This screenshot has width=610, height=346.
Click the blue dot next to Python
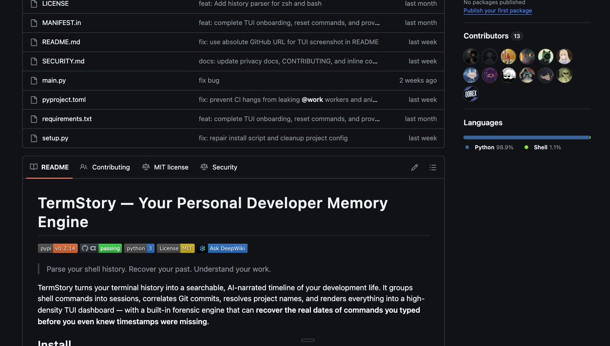[467, 147]
